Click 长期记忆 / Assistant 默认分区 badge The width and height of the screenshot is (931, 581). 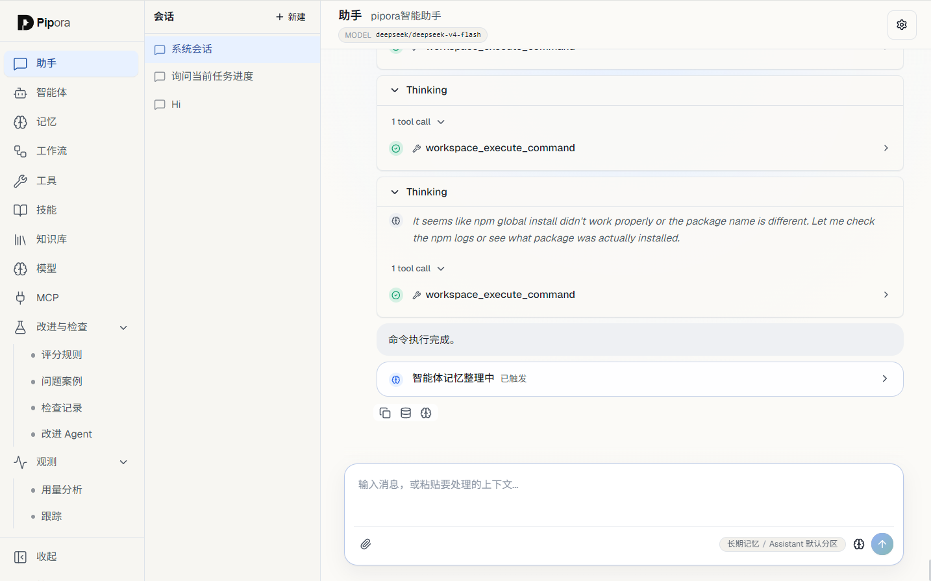(782, 544)
